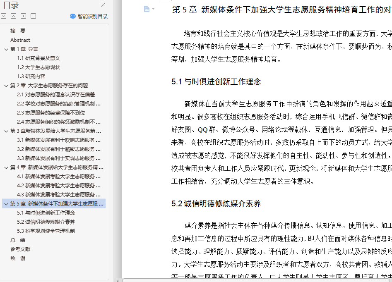Collapse the 第 1 章 导言 section
Screen dimensions: 392x282
coord(6,50)
